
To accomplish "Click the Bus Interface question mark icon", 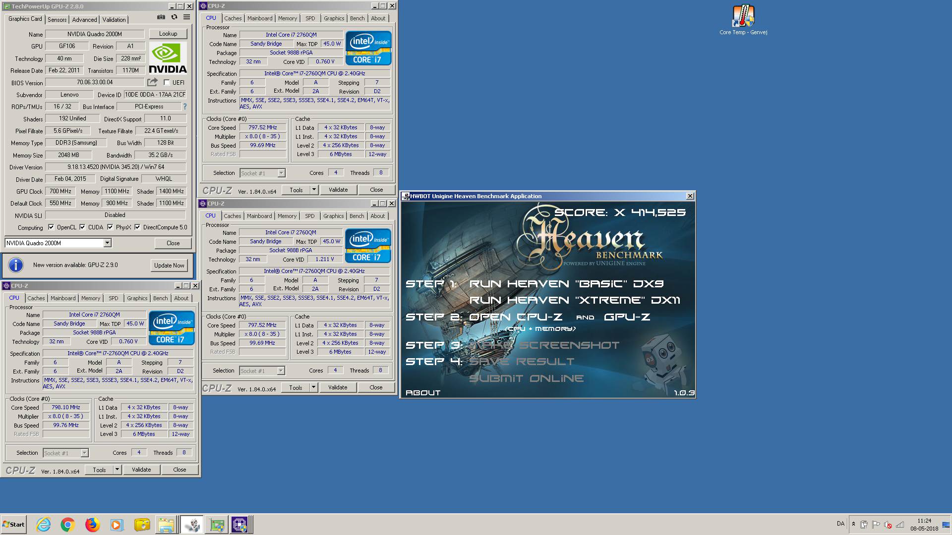I will [x=185, y=107].
